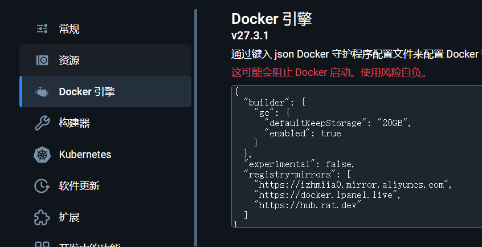
Task: Click the "enabled": true line
Action: [x=303, y=133]
